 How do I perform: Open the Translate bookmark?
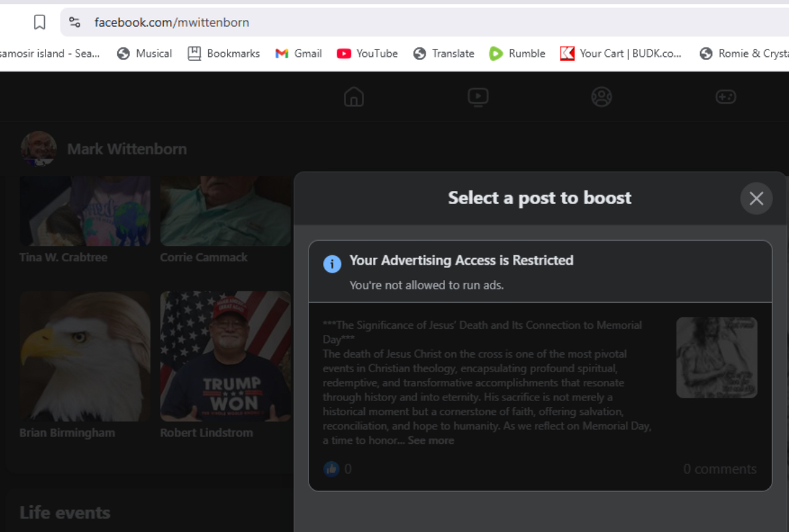443,53
